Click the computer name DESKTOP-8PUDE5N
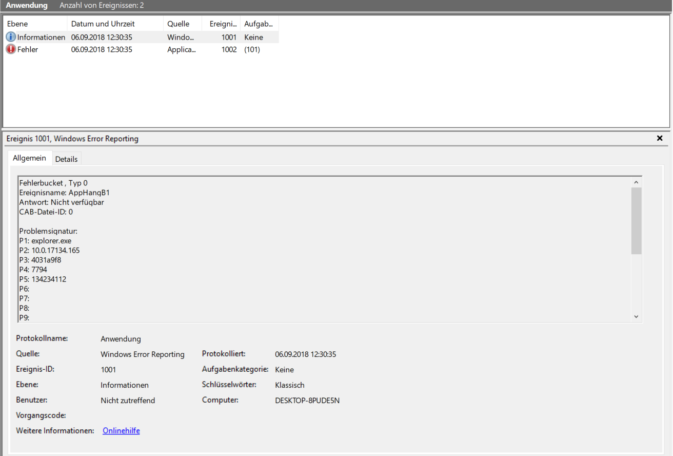 (x=307, y=401)
